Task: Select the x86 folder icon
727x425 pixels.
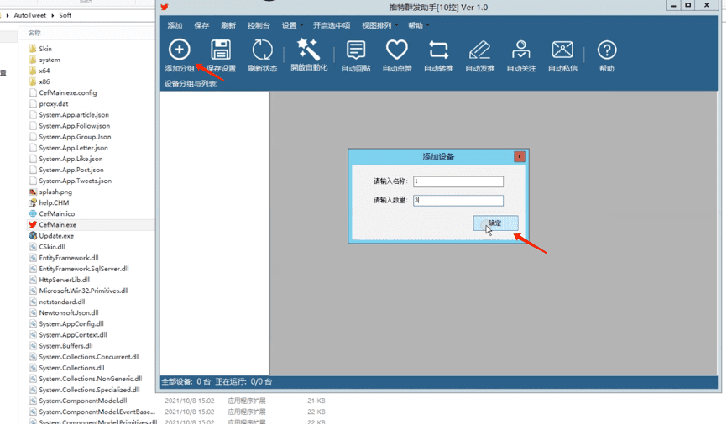Action: tap(33, 81)
